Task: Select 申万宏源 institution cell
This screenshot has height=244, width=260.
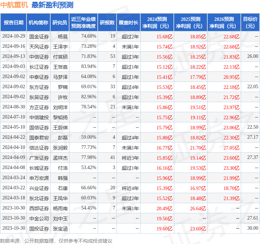Action: tap(39, 178)
